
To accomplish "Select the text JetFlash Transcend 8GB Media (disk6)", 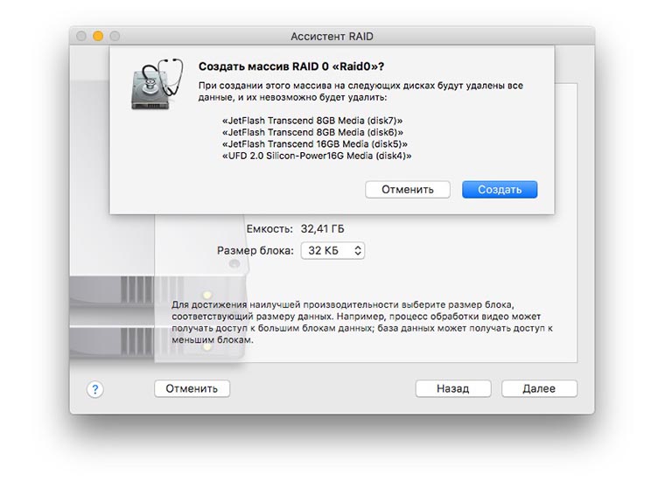I will coord(312,132).
